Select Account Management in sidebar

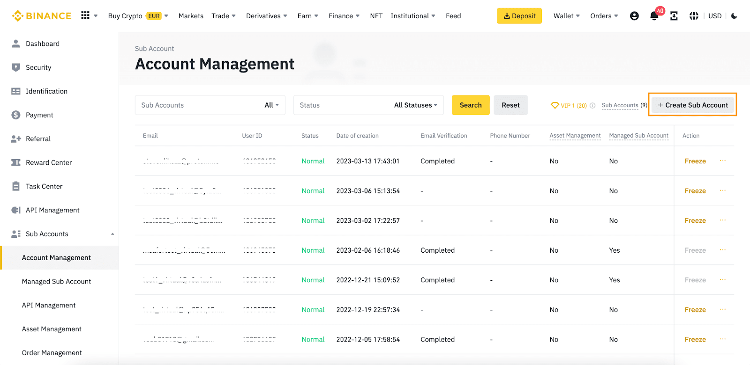point(59,258)
